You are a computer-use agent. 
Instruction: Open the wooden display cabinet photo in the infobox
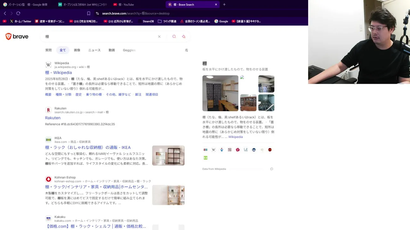(x=248, y=103)
